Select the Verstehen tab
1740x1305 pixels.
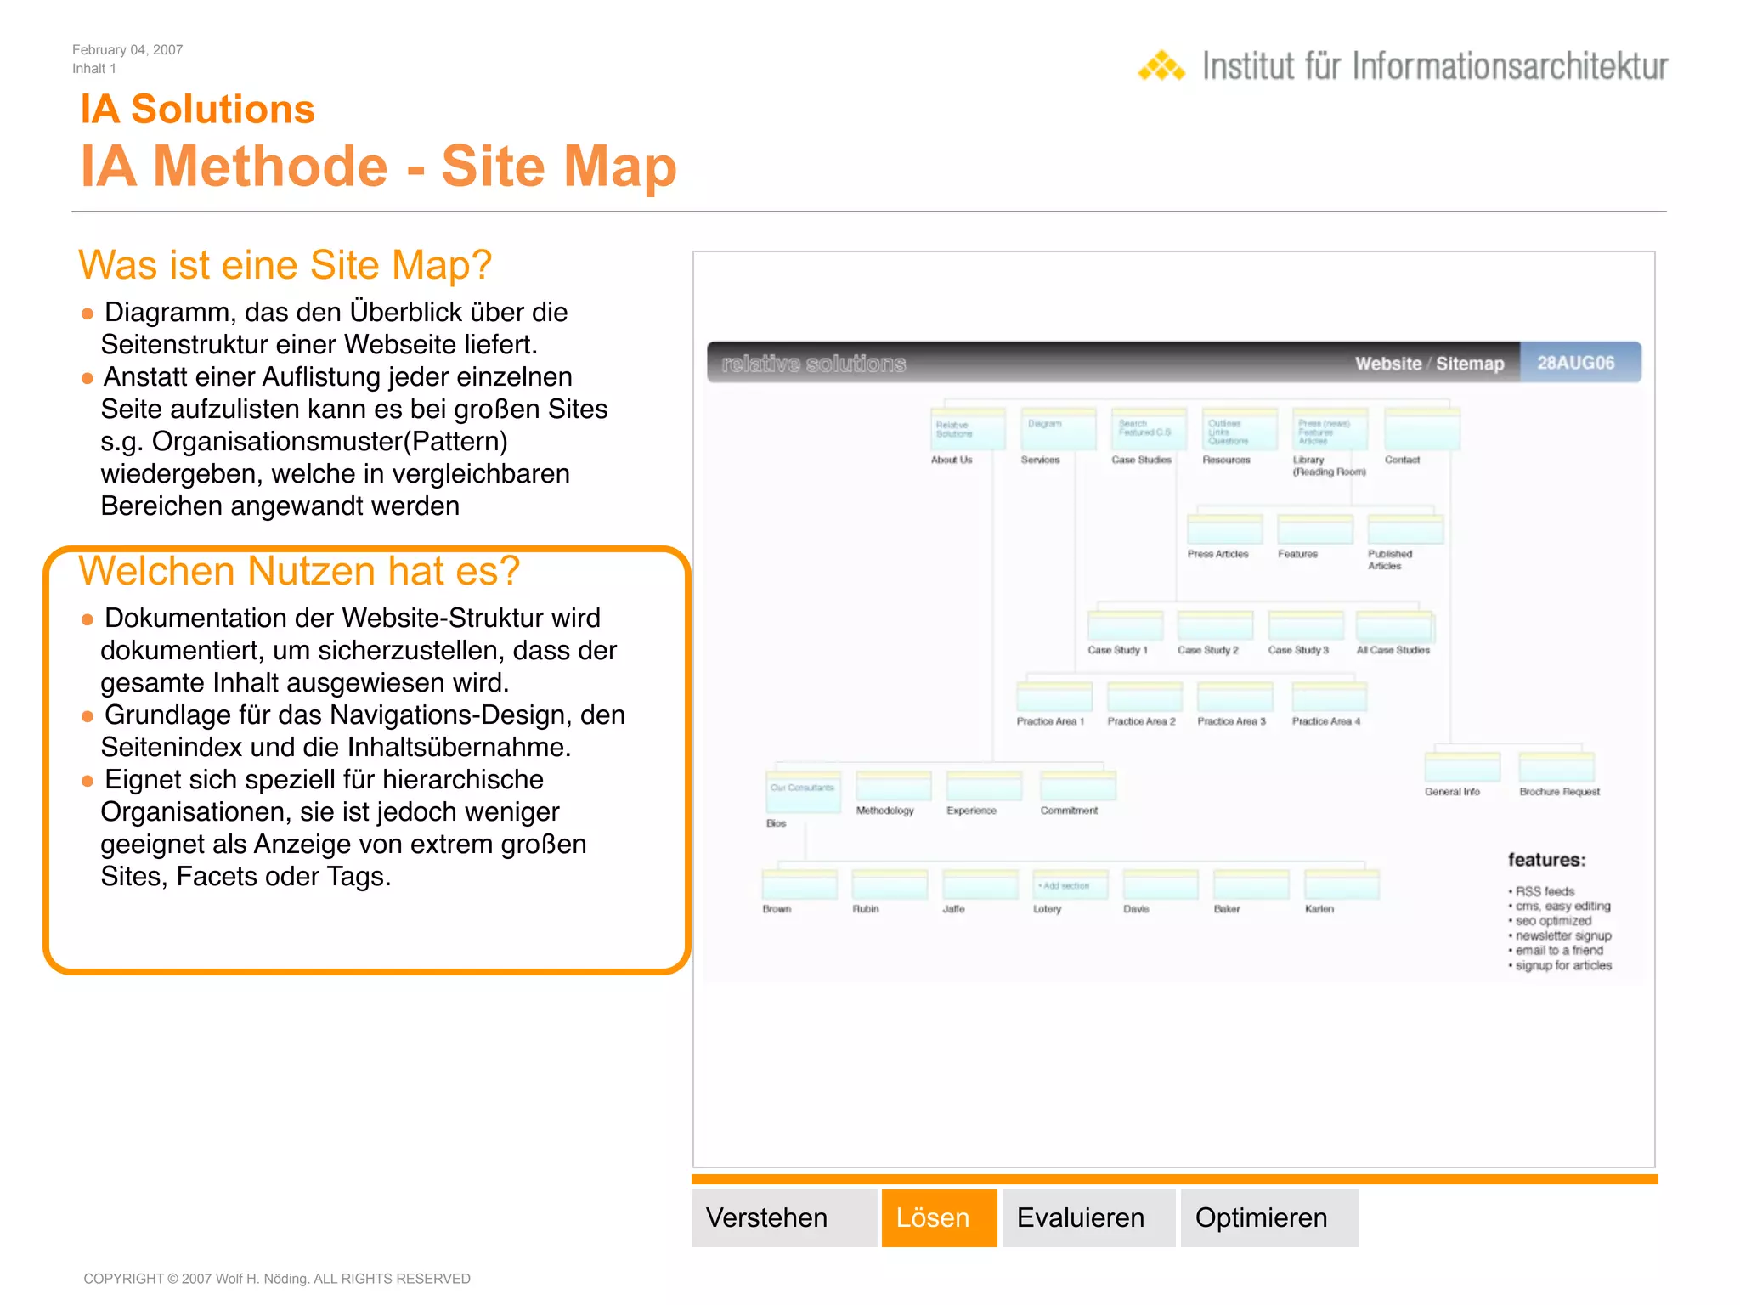coord(783,1217)
